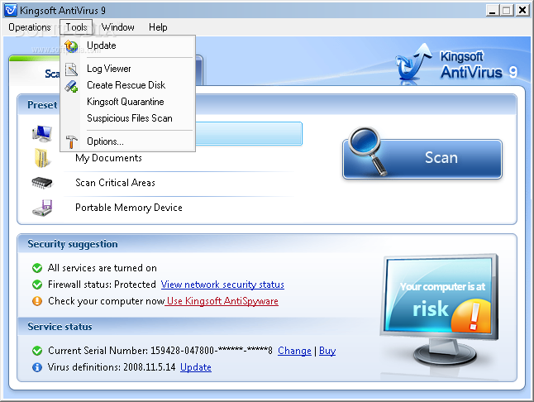Viewport: 534px width, 402px height.
Task: Select the My Computer monitor icon
Action: [42, 133]
